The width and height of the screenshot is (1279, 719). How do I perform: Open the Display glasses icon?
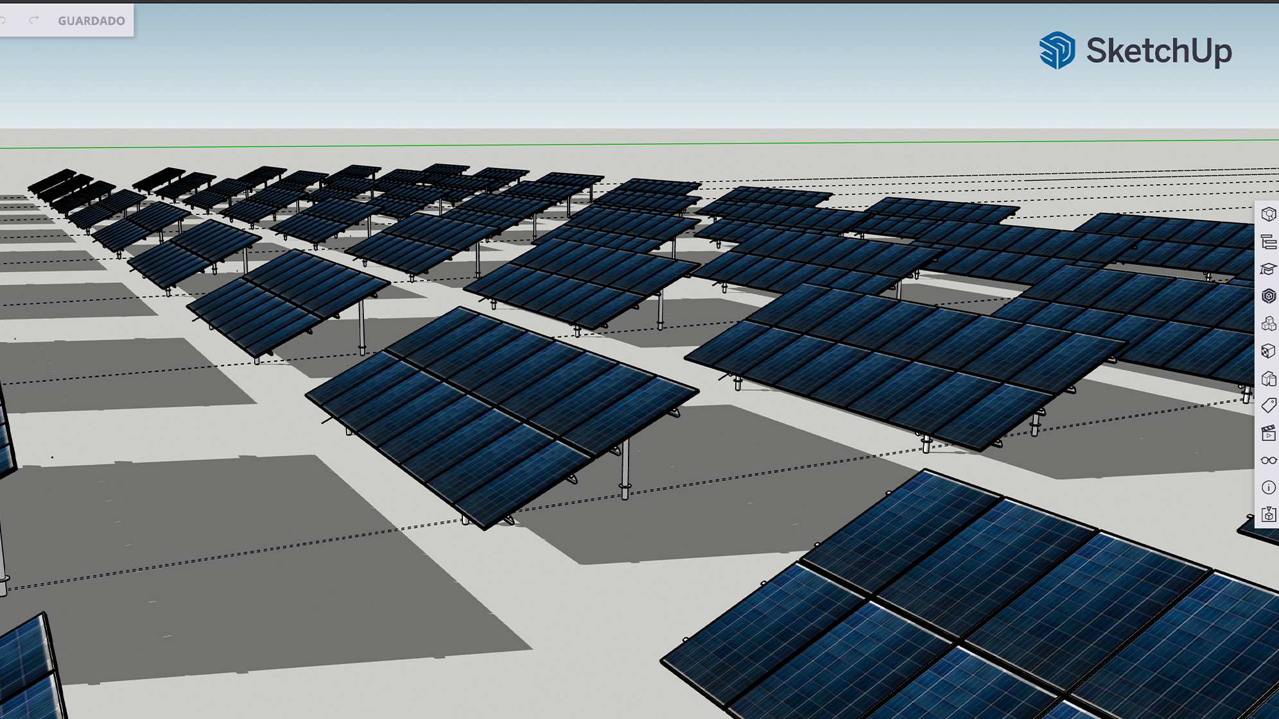(1269, 460)
